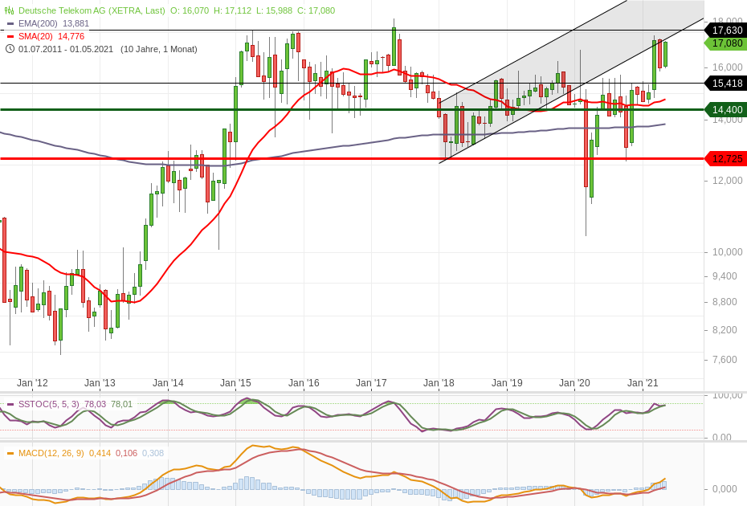
Task: Select Jan '12 on the time axis
Action: [x=32, y=382]
